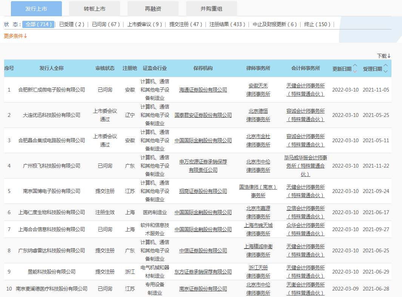Sort 受理日期 ascending with up arrow
The height and width of the screenshot is (297, 402).
[x=385, y=66]
